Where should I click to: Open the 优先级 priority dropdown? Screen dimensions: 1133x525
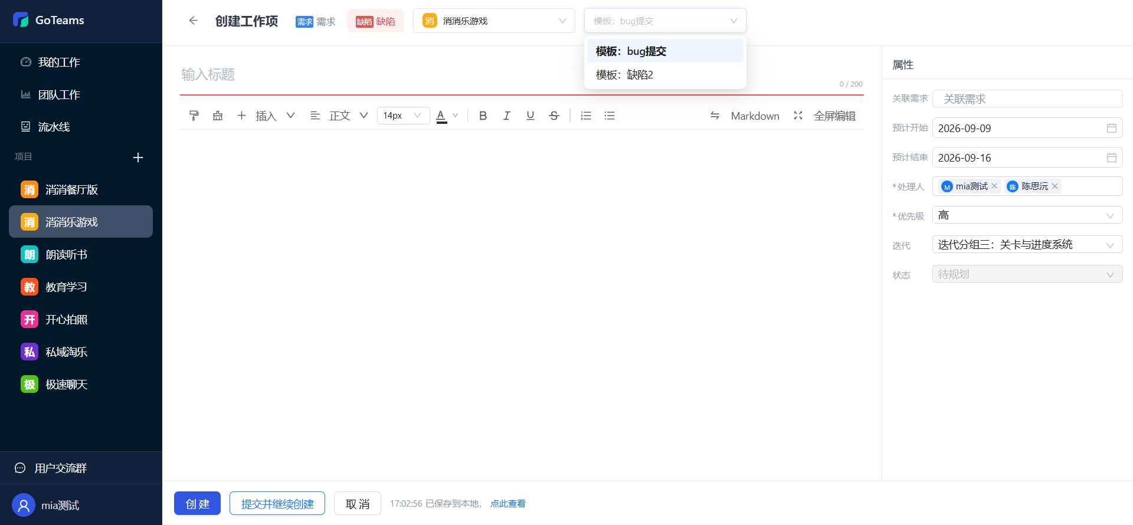[1027, 215]
